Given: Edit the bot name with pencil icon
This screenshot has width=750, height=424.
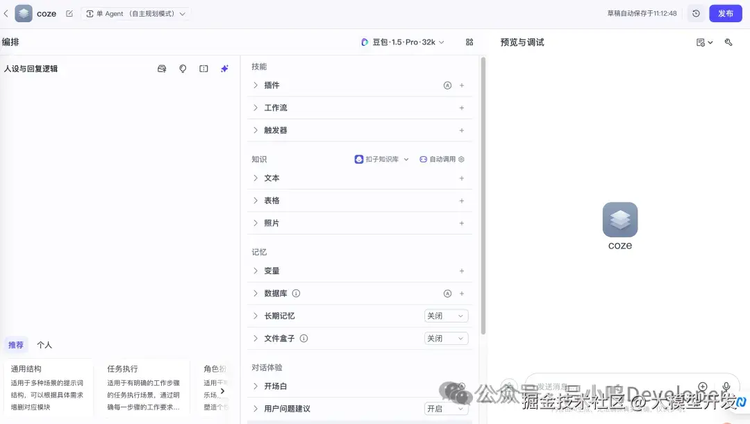Looking at the screenshot, I should (69, 14).
